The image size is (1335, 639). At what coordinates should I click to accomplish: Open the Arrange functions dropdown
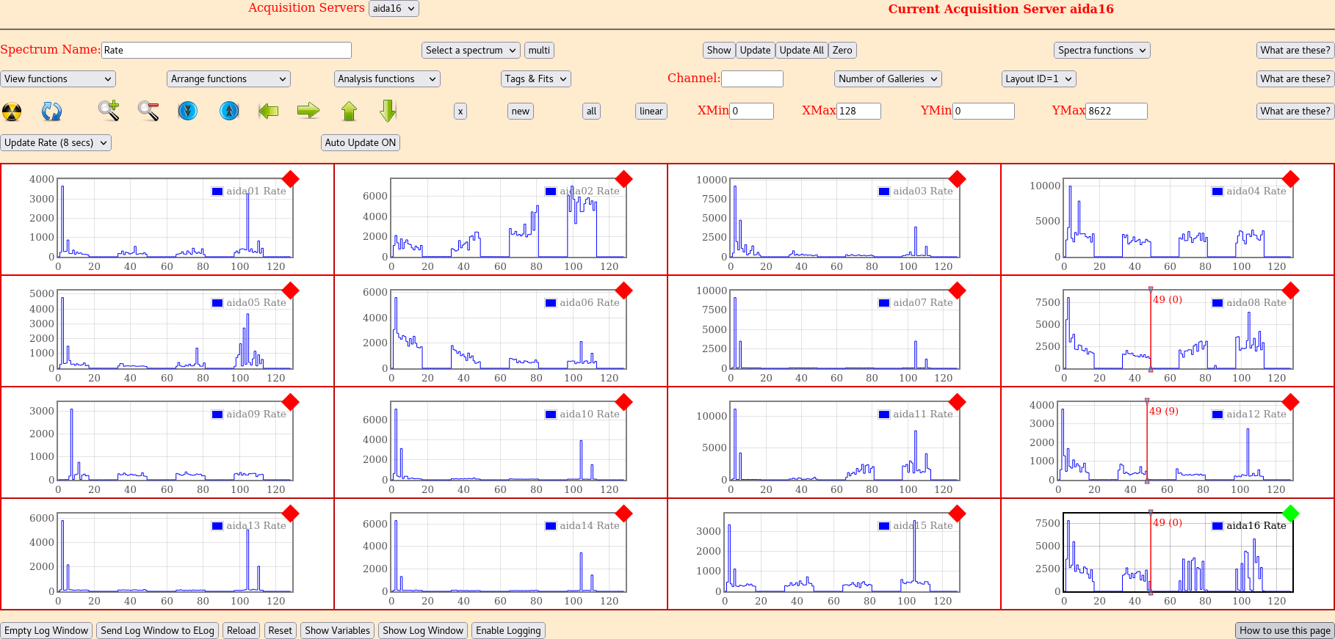(x=228, y=78)
